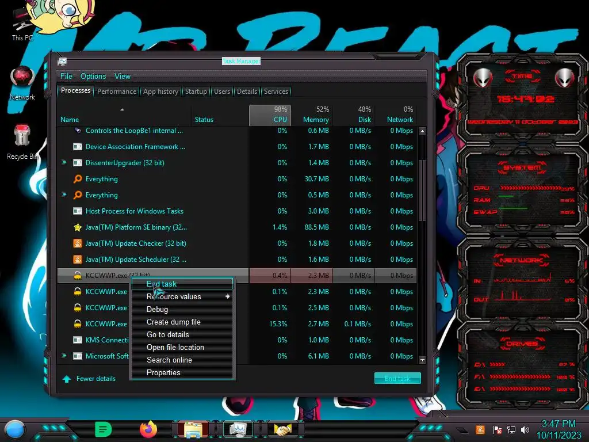Image resolution: width=589 pixels, height=442 pixels.
Task: Click the process list scrollbar thumb
Action: (x=422, y=190)
